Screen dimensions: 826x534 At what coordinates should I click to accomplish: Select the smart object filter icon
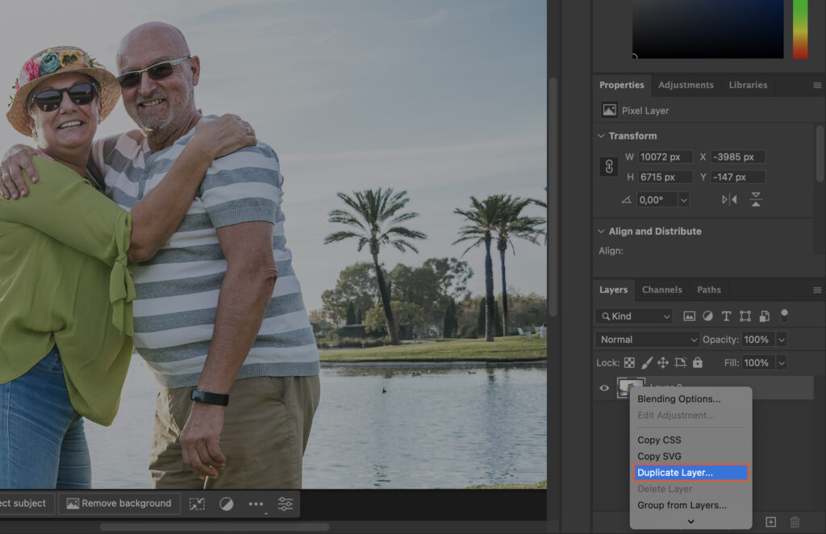coord(764,315)
